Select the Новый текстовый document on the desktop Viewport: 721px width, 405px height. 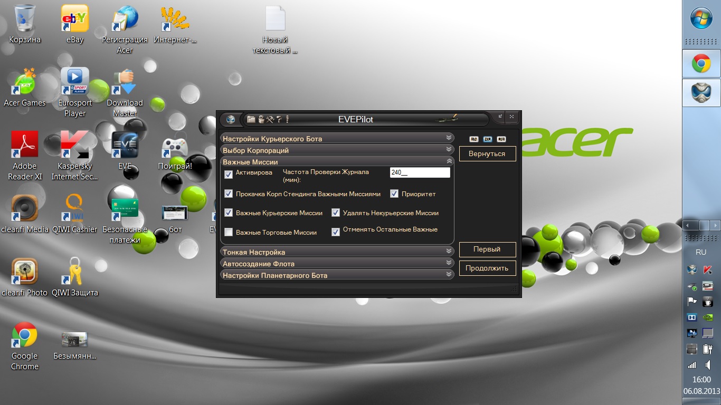click(275, 30)
